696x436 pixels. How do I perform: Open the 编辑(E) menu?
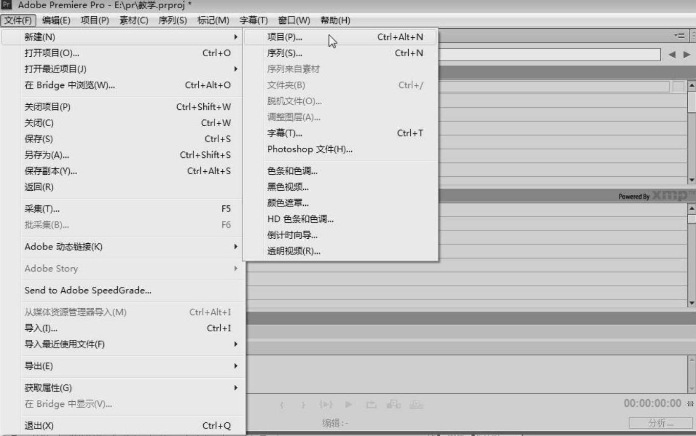pyautogui.click(x=56, y=20)
